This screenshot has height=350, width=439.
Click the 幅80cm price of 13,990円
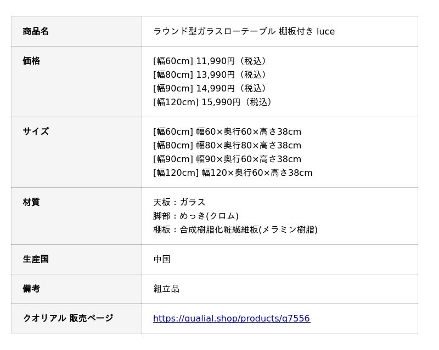[210, 74]
